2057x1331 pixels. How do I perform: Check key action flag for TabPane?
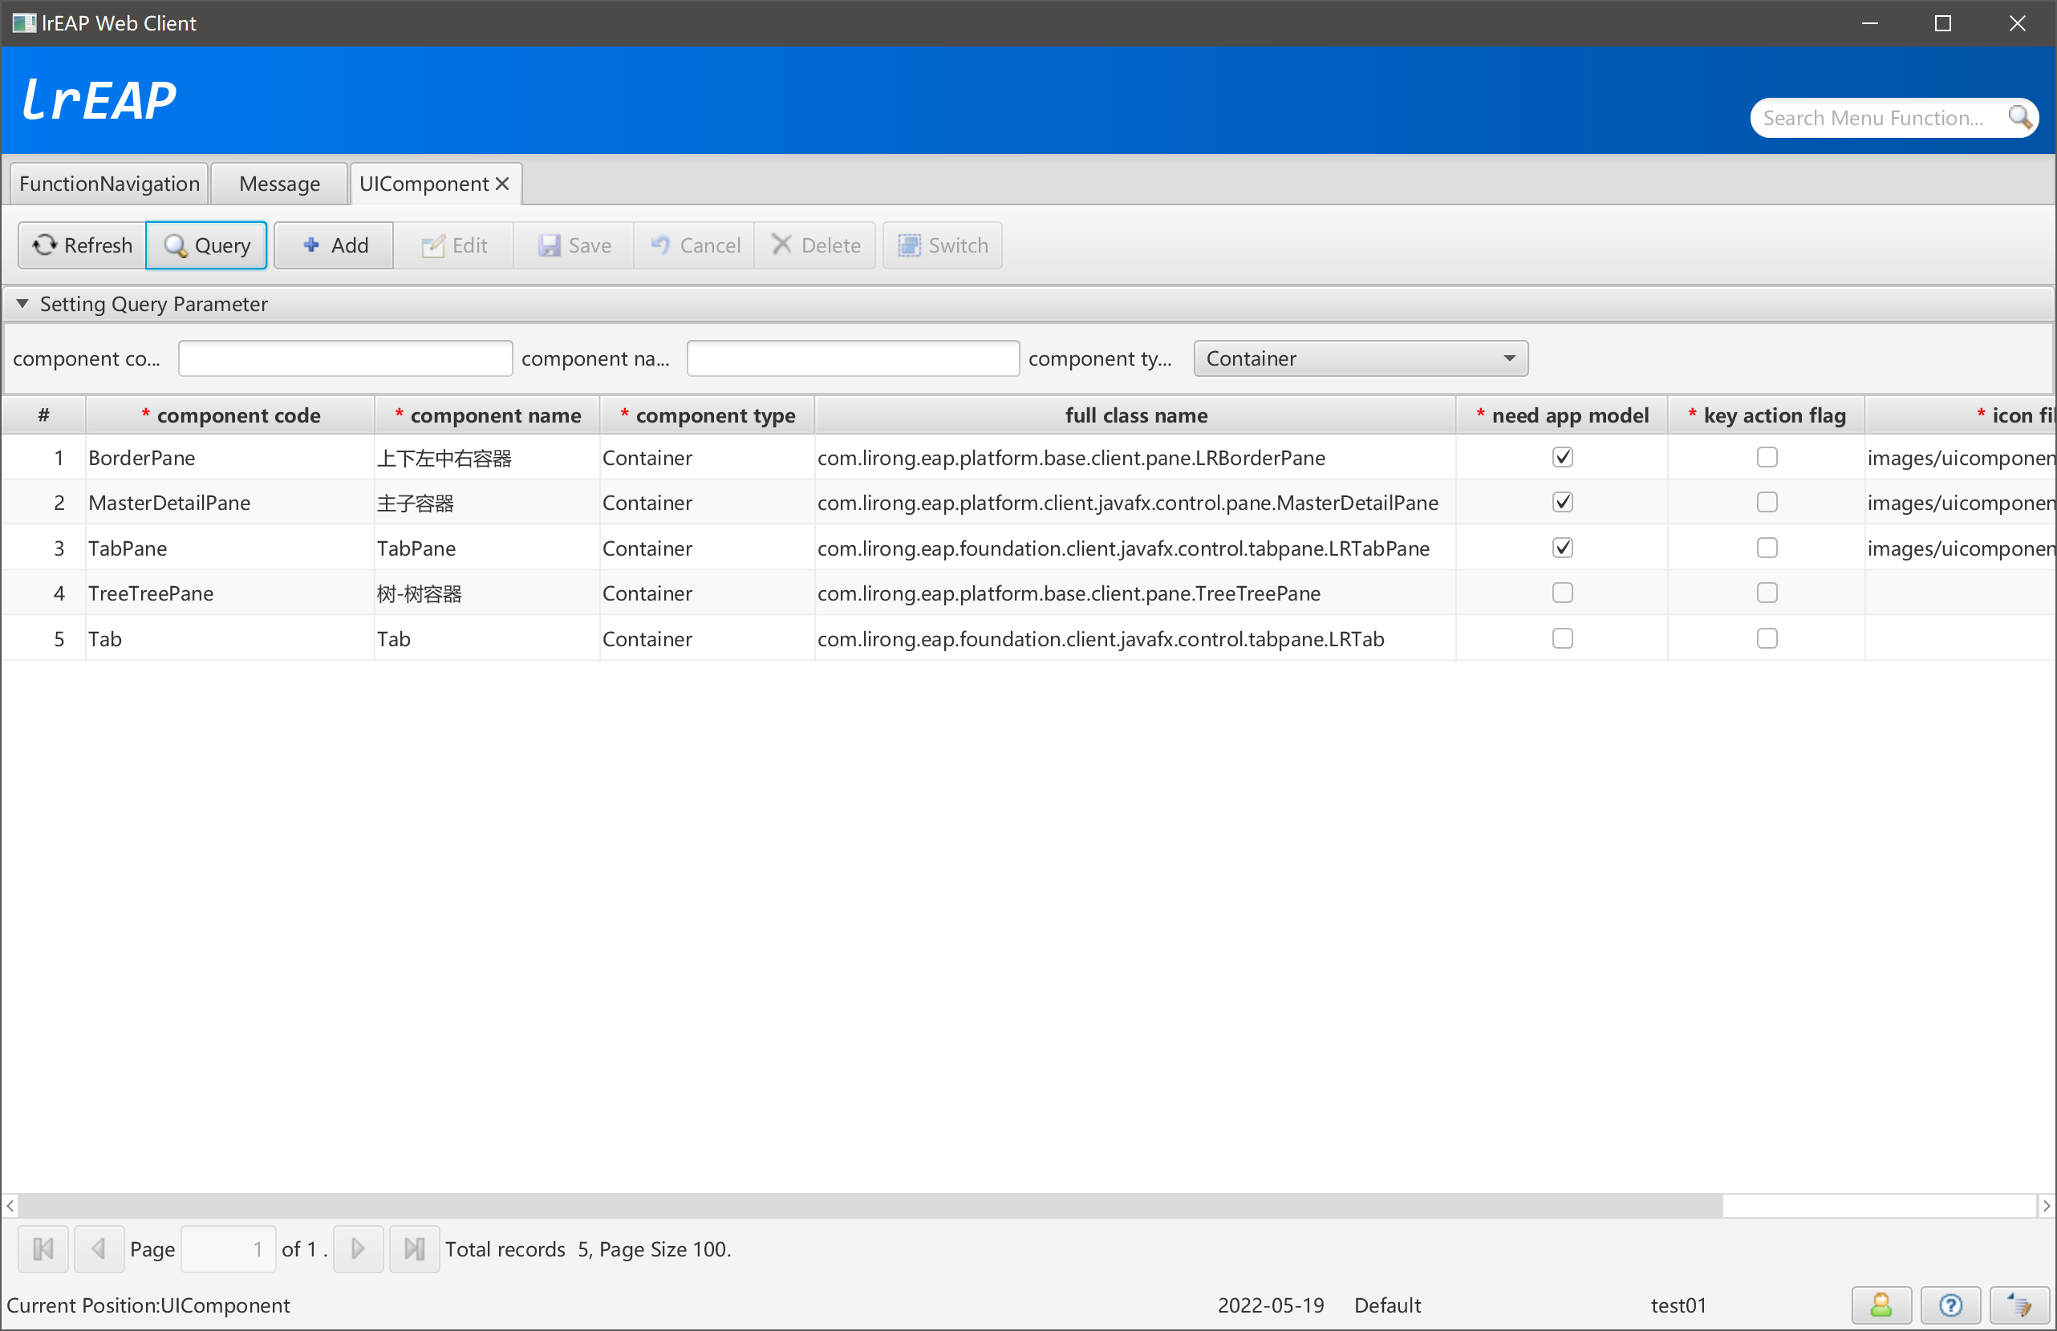point(1767,548)
